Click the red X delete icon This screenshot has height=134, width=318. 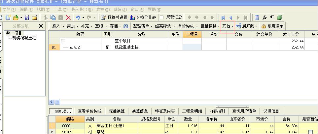point(68,17)
